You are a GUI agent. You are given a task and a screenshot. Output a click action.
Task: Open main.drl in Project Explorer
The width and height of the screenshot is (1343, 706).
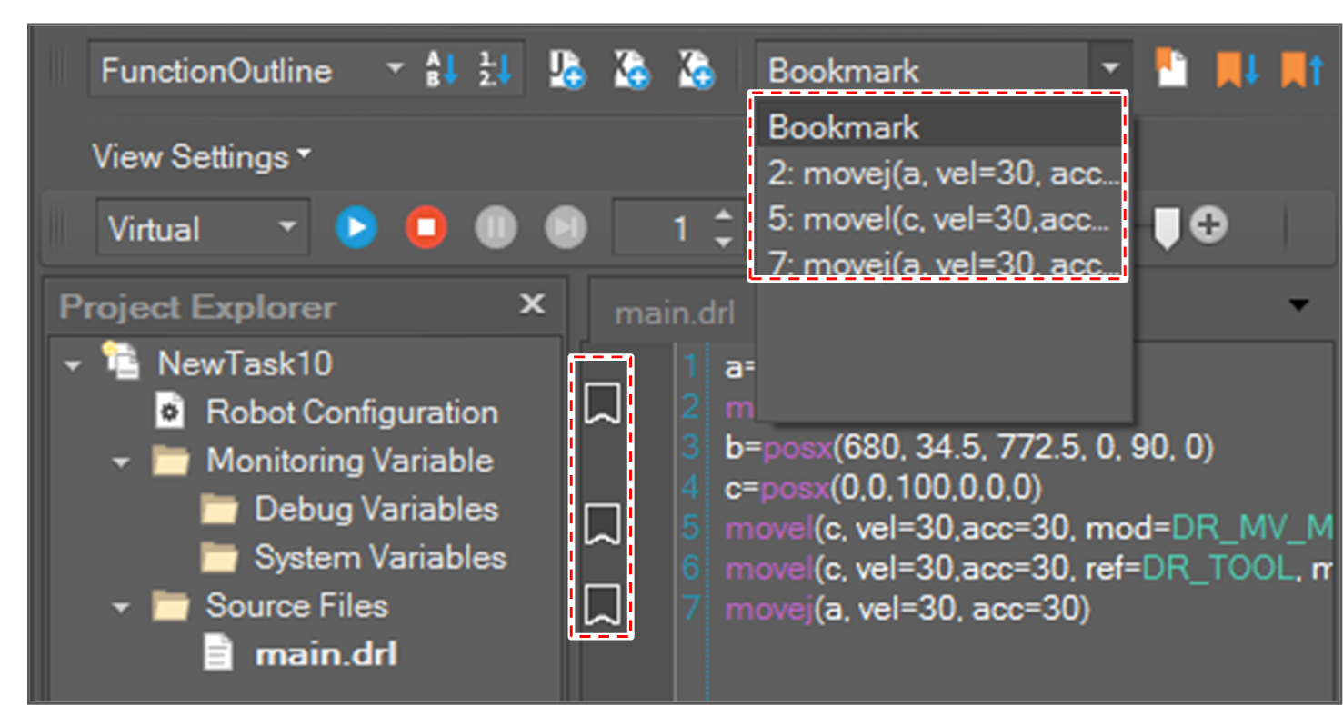(x=326, y=654)
